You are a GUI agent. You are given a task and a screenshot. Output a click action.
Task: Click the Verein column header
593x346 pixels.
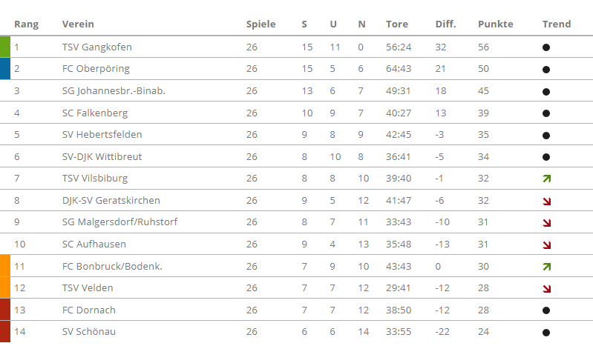coord(78,24)
